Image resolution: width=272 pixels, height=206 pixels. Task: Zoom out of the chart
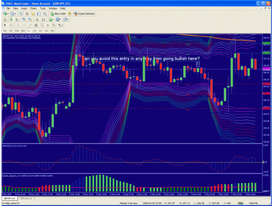click(30, 20)
